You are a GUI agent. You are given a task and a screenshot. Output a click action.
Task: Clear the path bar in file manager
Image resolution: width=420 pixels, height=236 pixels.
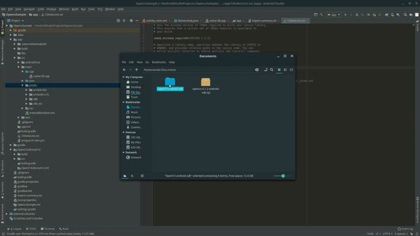point(257,70)
